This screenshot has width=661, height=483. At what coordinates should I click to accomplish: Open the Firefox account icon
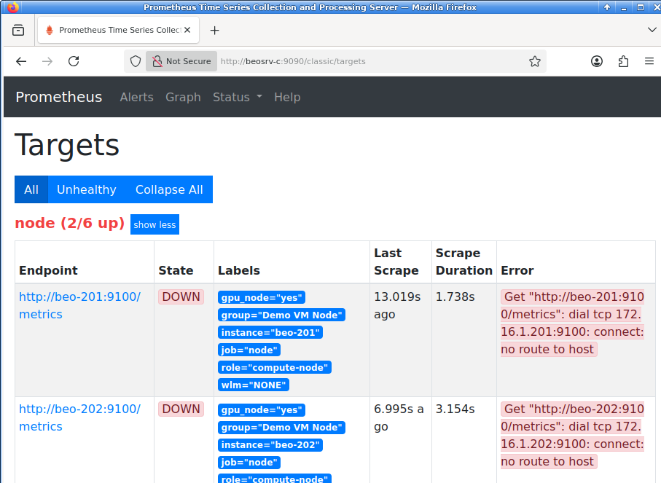pyautogui.click(x=596, y=61)
